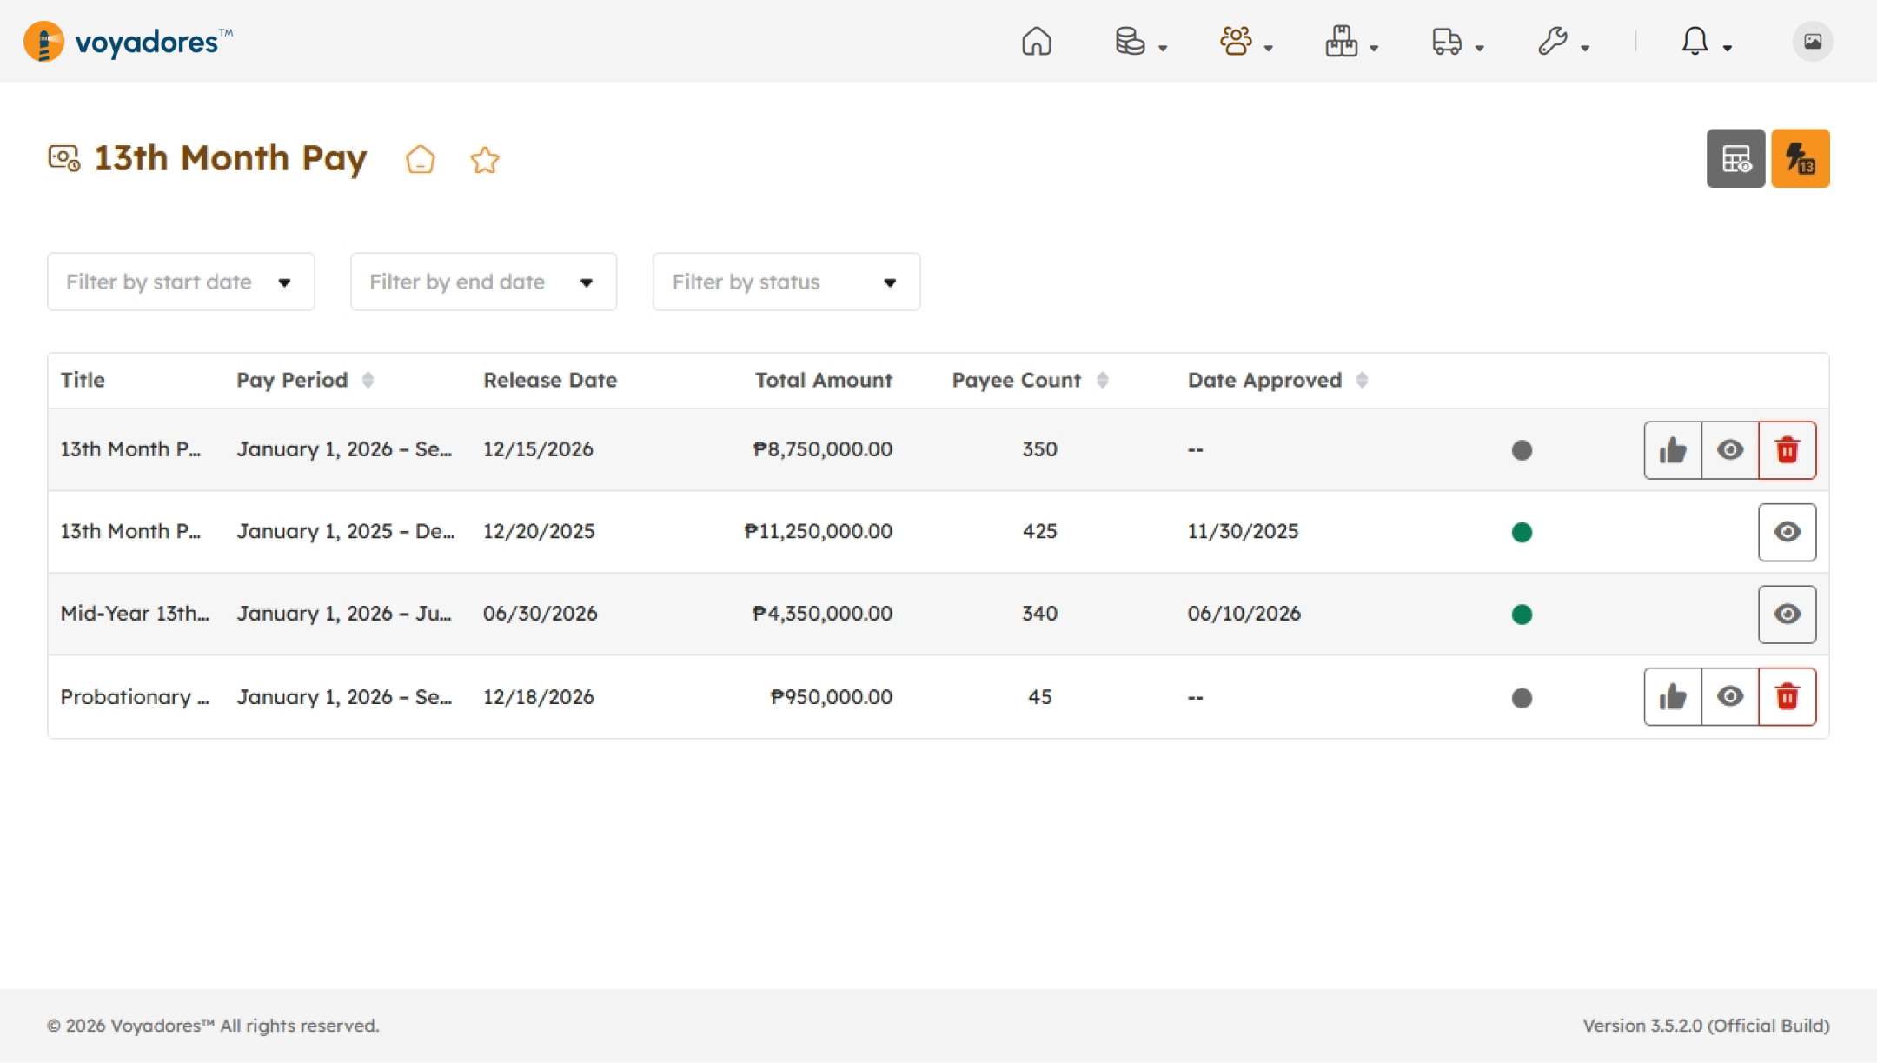This screenshot has width=1877, height=1063.
Task: Approve the ₱8,750,000.00 payroll with thumbs up
Action: tap(1673, 450)
